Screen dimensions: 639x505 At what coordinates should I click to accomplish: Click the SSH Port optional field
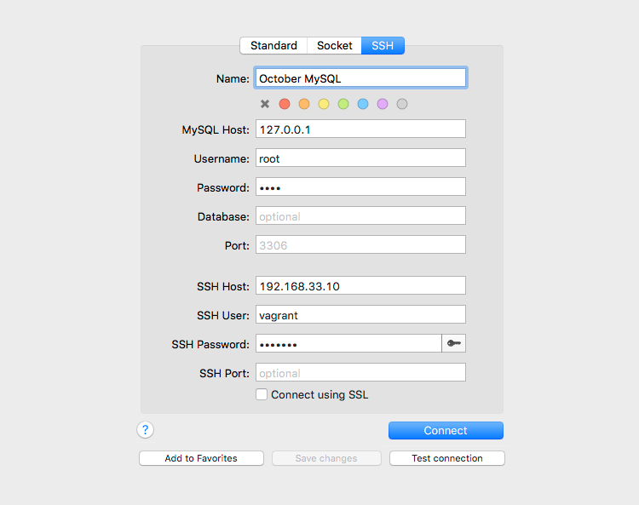(360, 373)
